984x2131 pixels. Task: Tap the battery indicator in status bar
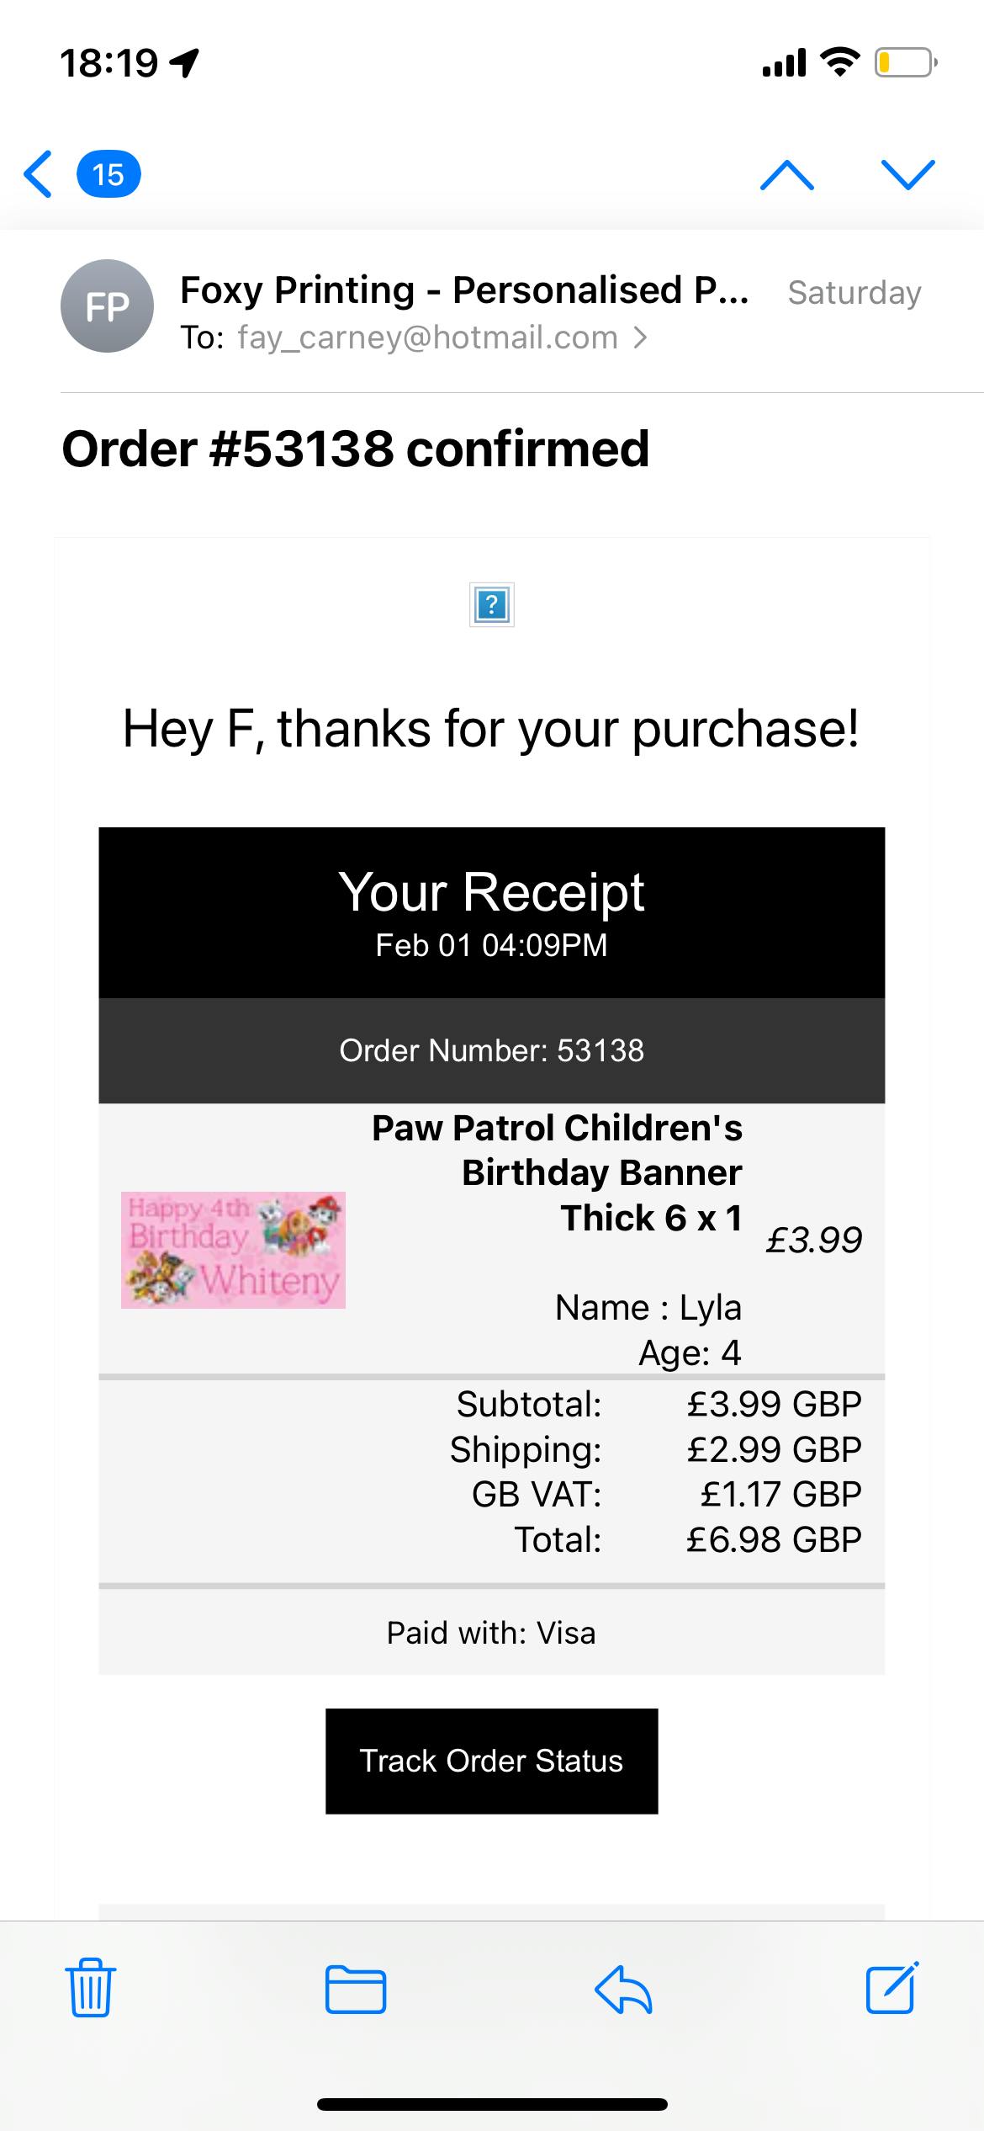tap(905, 63)
